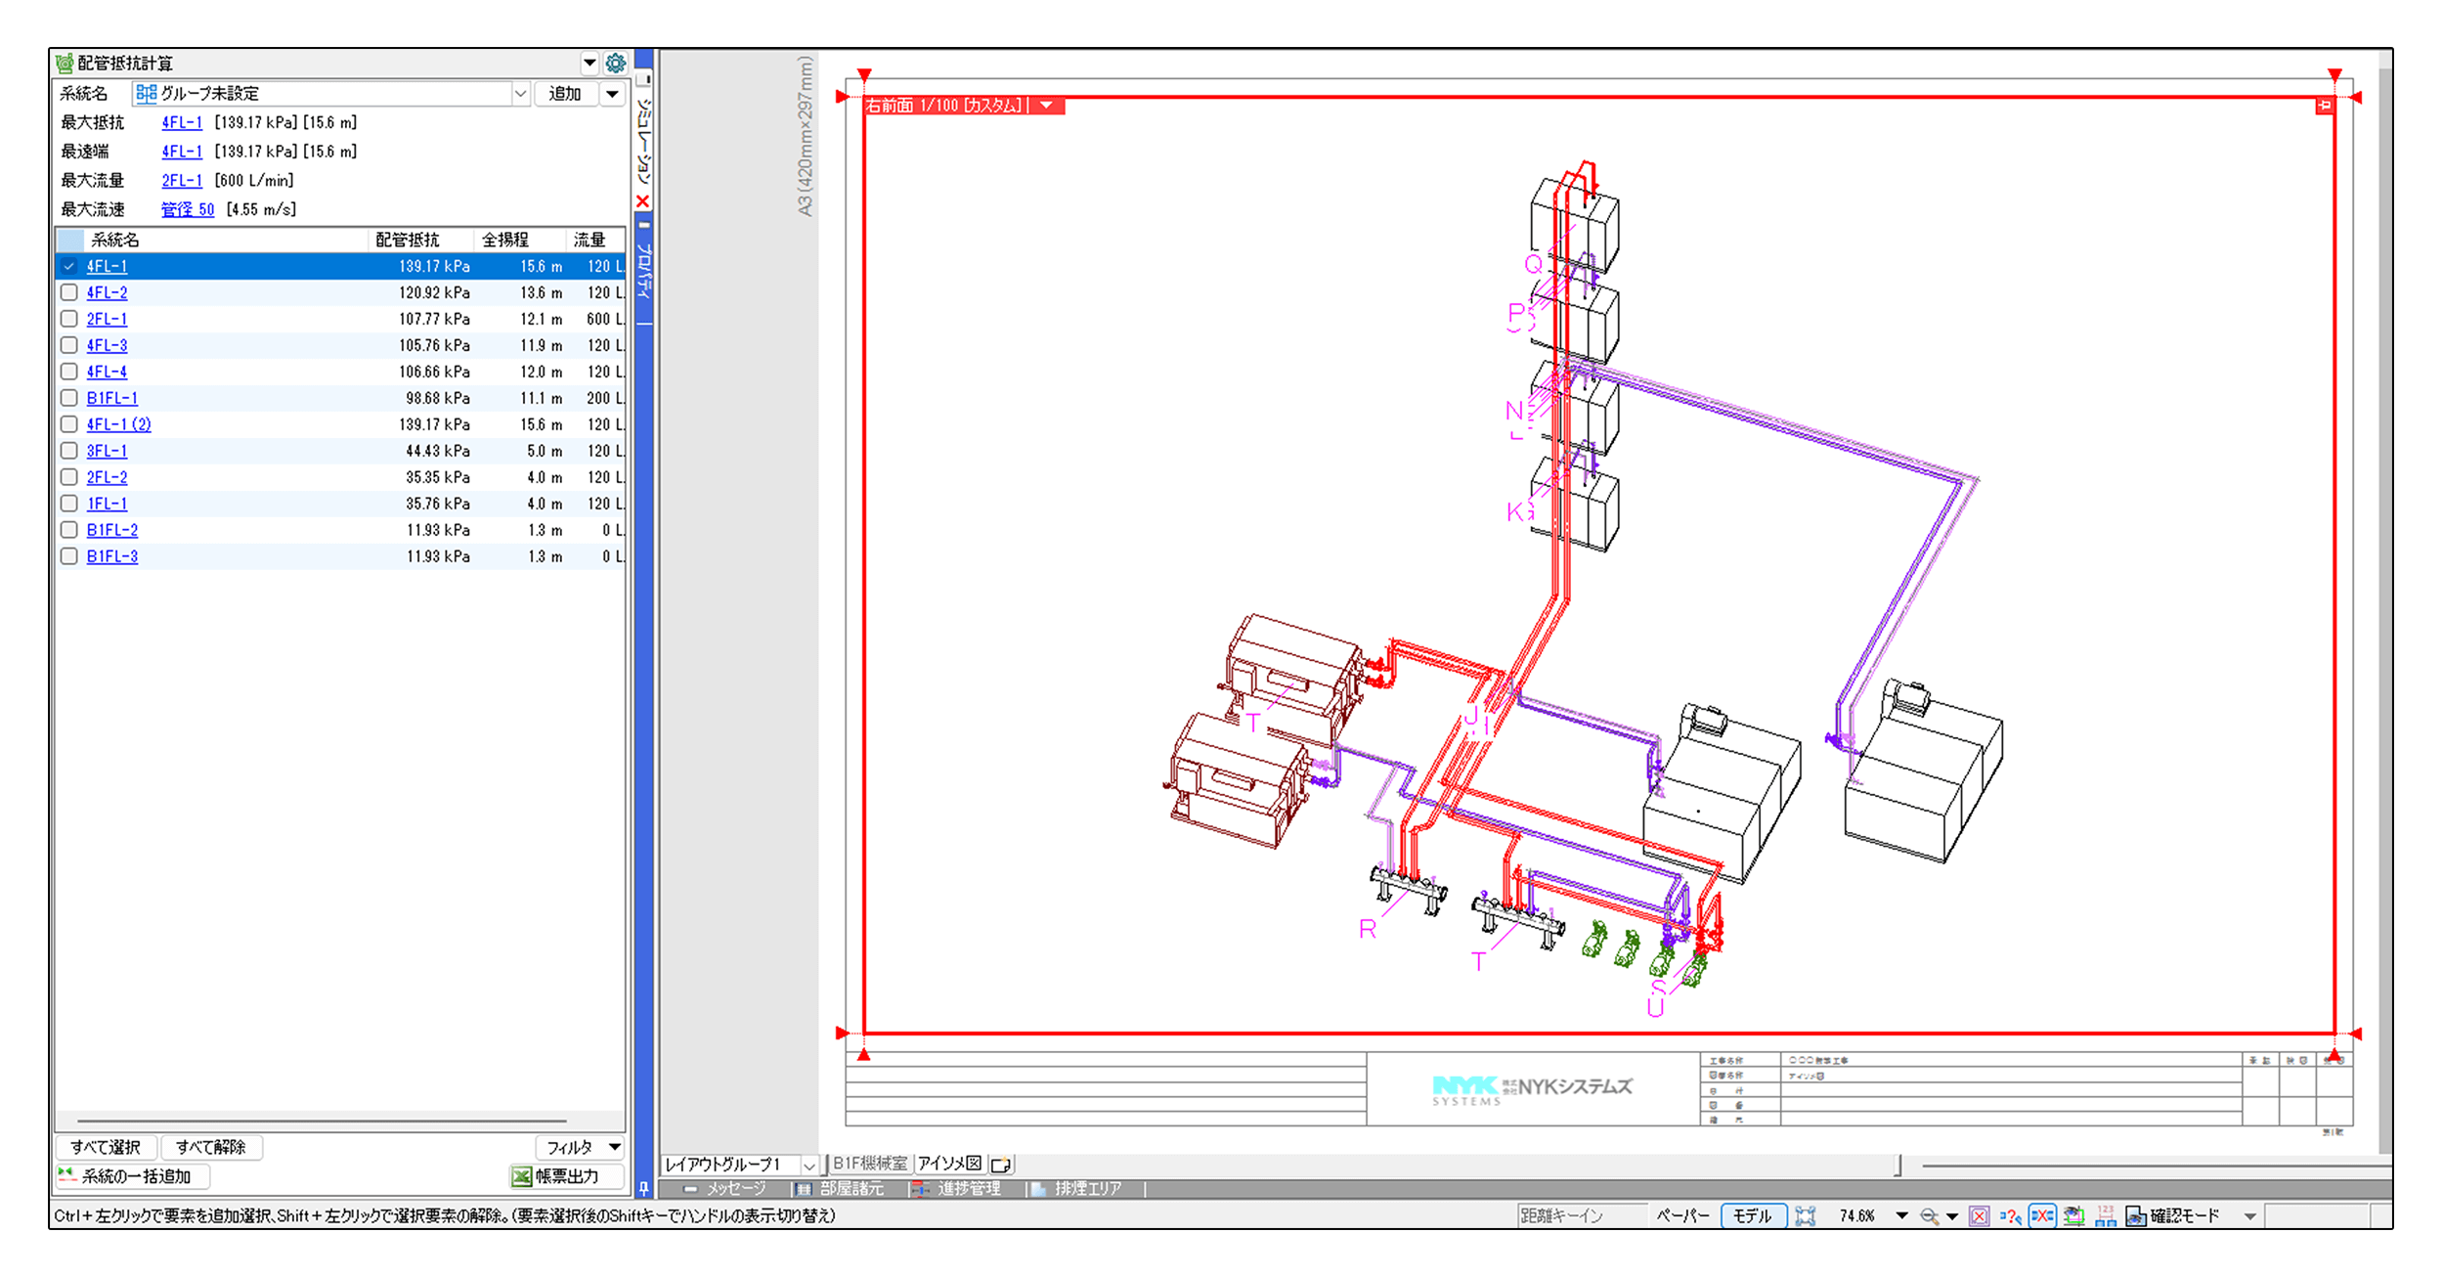2443x1277 pixels.
Task: Click the 帳票出力 export button
Action: pyautogui.click(x=566, y=1176)
